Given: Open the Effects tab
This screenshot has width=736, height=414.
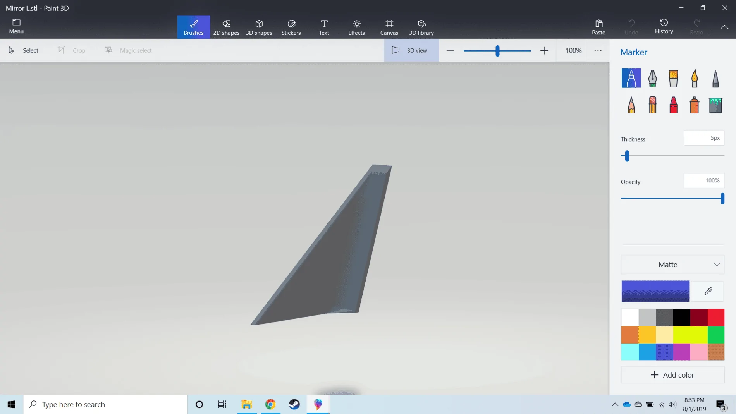Looking at the screenshot, I should pos(356,27).
